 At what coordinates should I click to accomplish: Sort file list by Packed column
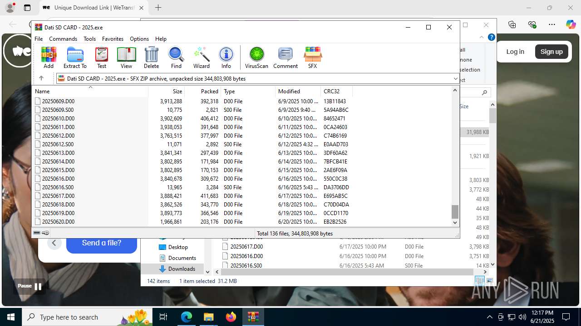(x=203, y=91)
